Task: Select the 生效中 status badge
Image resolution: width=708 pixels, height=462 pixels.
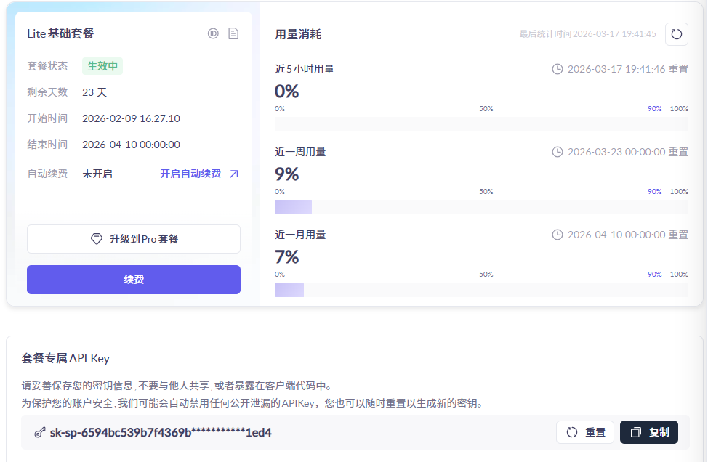Action: tap(102, 65)
